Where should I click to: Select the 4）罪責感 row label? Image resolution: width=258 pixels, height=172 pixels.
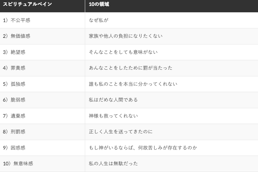click(14, 68)
